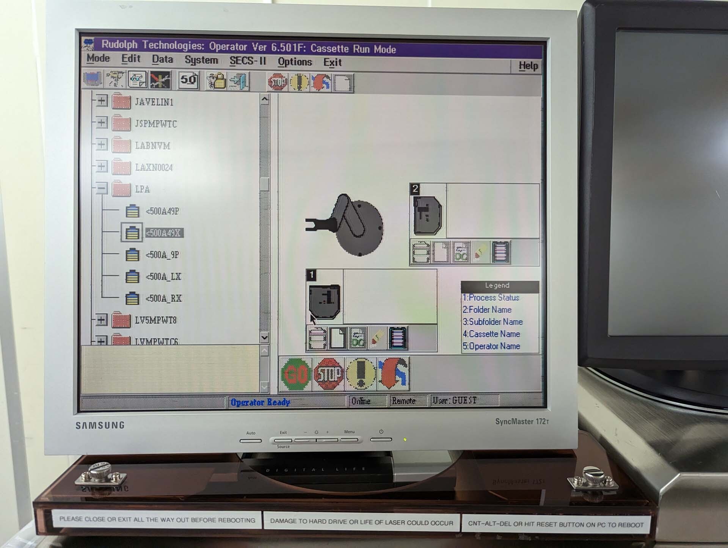Open the Options menu
728x548 pixels.
pos(295,62)
